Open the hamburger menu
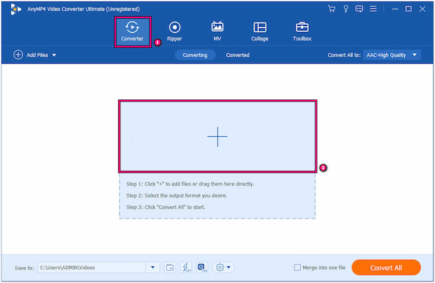 [373, 9]
